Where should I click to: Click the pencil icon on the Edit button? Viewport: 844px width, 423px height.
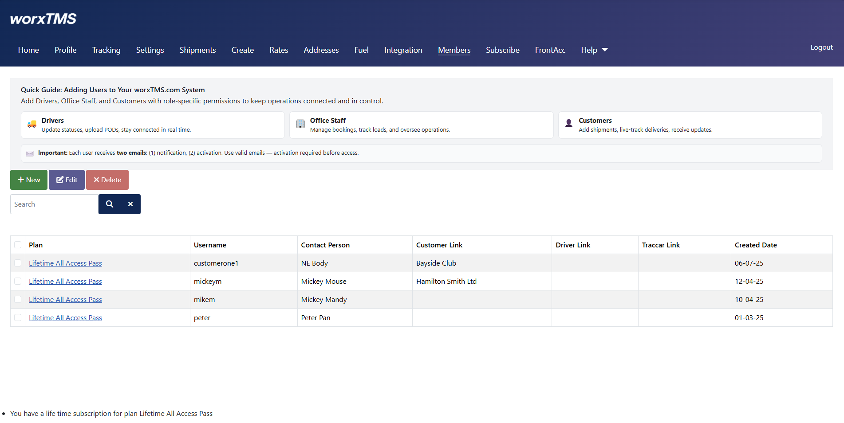click(60, 180)
